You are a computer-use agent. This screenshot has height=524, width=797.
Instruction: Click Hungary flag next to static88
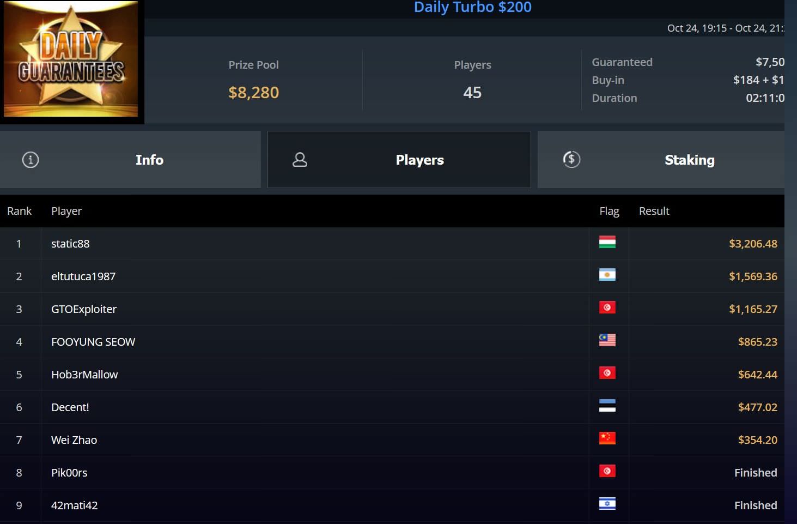coord(607,242)
